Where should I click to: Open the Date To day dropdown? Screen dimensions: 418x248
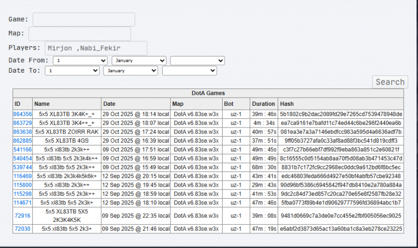coord(72,71)
